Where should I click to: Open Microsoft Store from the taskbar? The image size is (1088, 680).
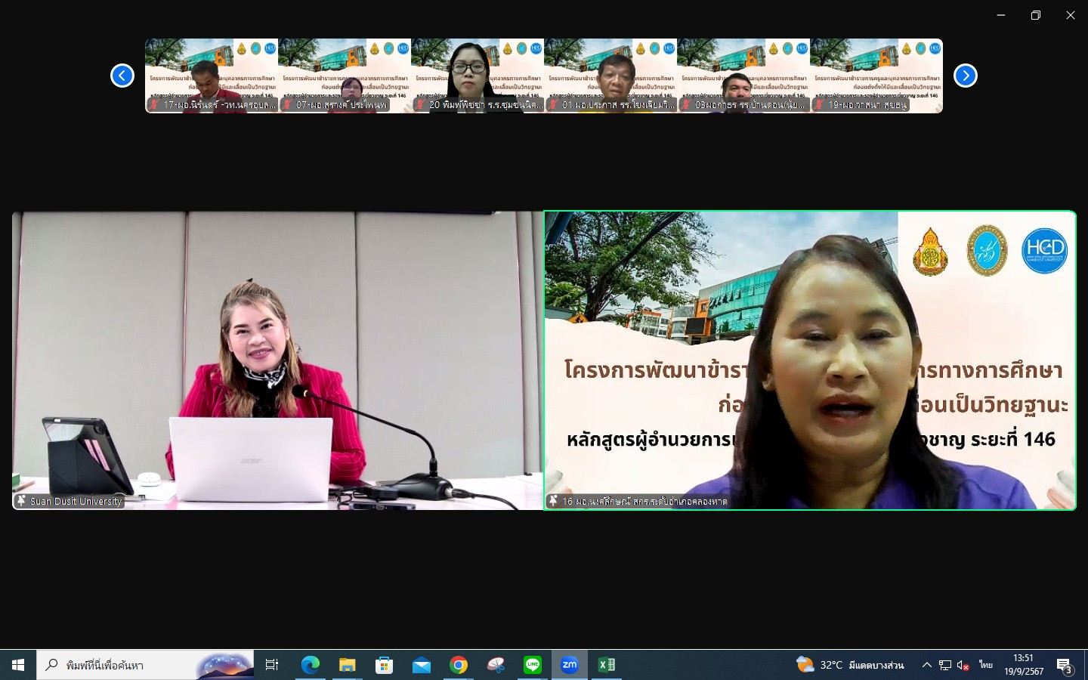384,665
